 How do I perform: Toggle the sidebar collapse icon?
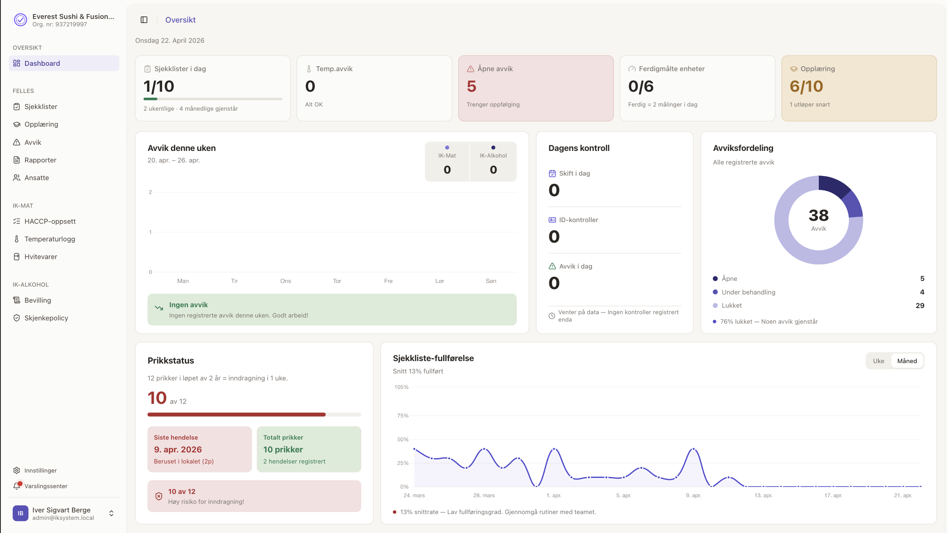click(x=144, y=20)
